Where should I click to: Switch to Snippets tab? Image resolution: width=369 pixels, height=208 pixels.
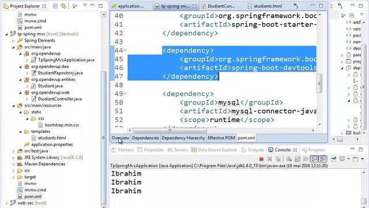point(253,150)
